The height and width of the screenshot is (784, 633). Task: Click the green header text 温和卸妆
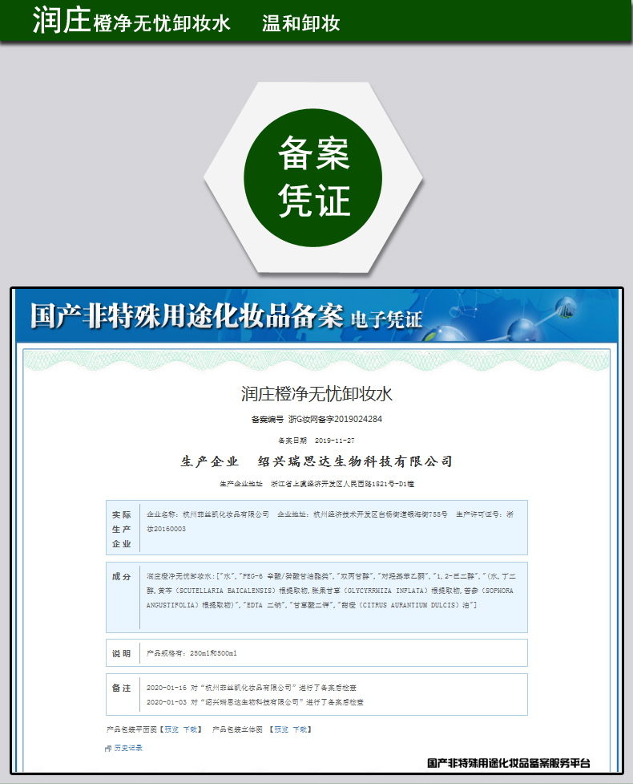click(301, 23)
